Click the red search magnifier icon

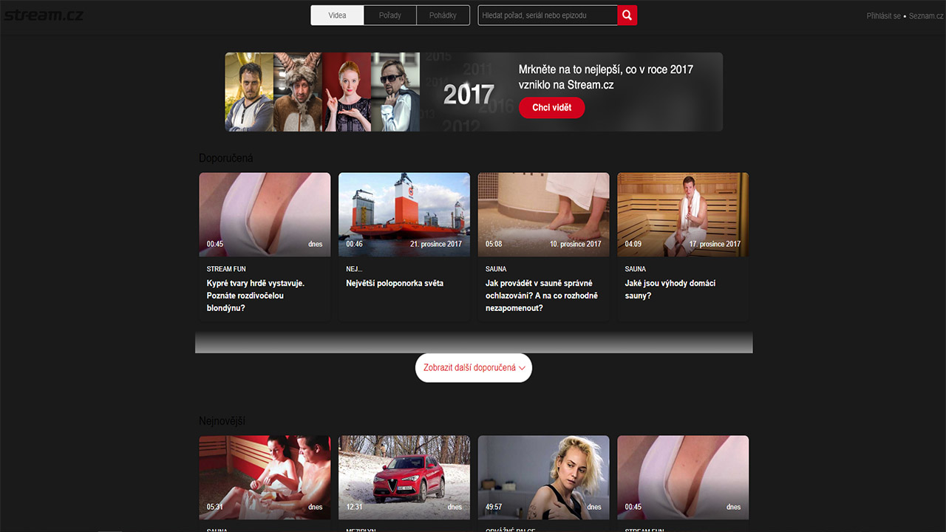(627, 15)
